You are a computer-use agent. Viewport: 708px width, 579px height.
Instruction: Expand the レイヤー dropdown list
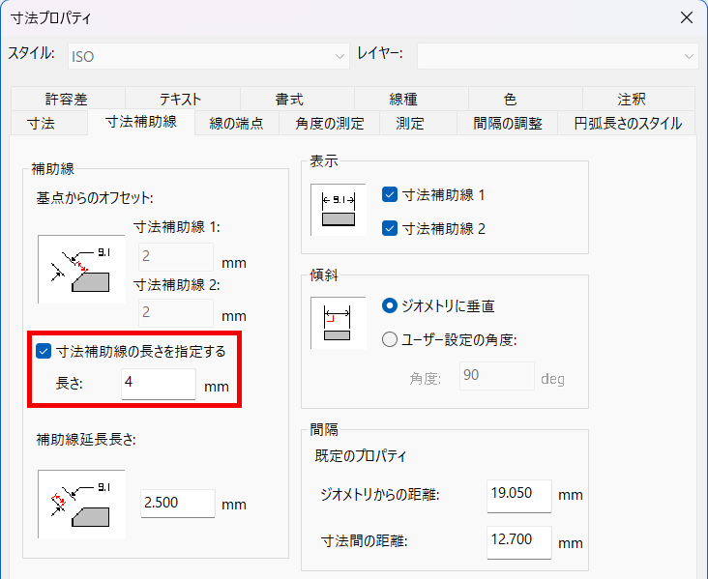pyautogui.click(x=557, y=56)
